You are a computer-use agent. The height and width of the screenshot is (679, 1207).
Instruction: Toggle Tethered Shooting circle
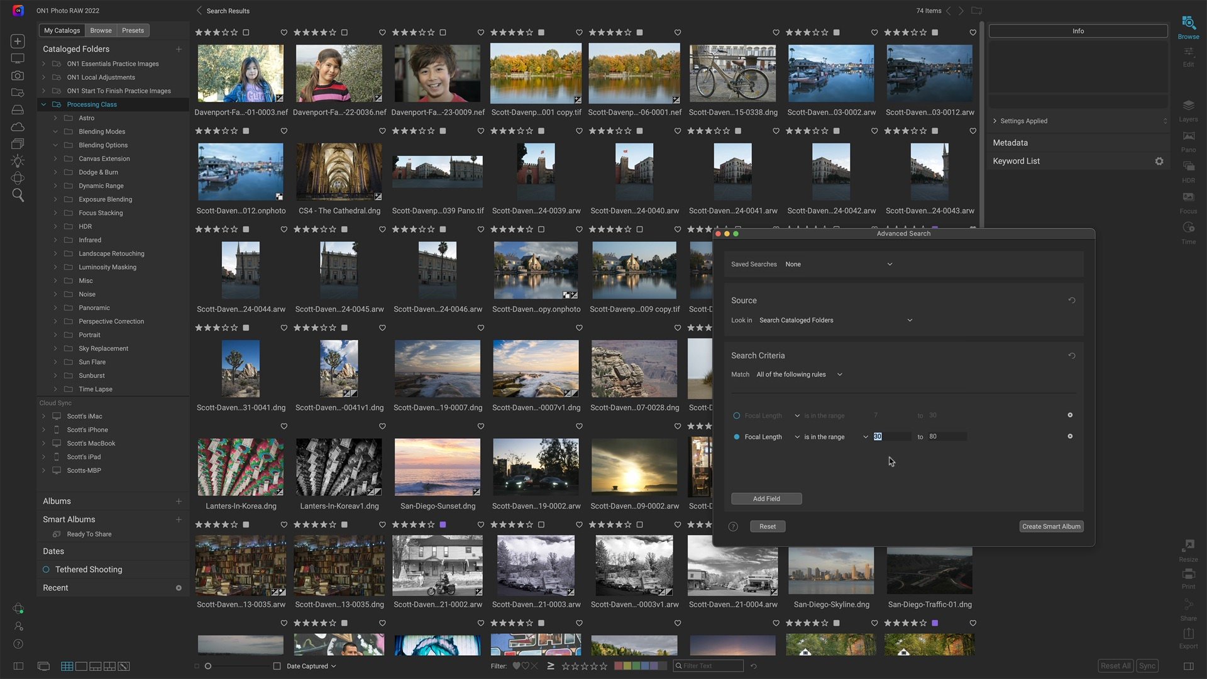[46, 569]
